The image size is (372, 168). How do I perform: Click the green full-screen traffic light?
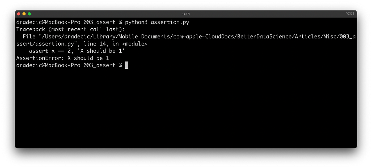pyautogui.click(x=29, y=13)
